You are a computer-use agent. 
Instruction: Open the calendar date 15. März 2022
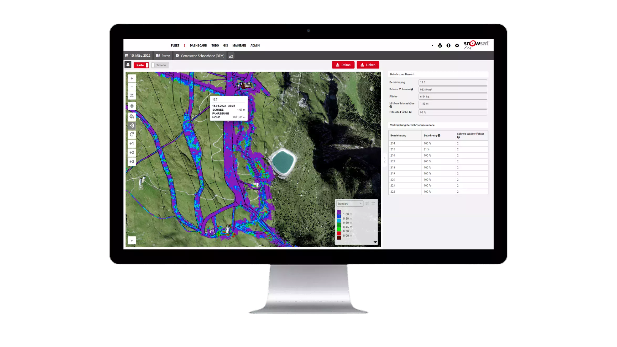tap(138, 56)
